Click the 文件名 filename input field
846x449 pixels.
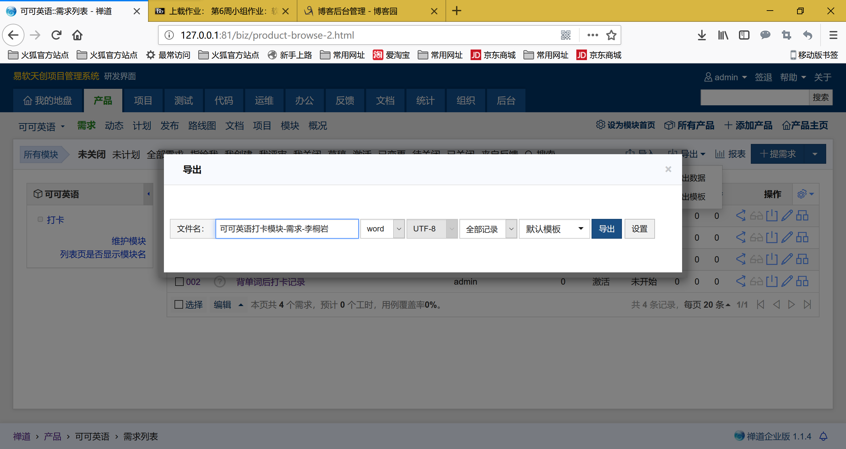(x=287, y=229)
